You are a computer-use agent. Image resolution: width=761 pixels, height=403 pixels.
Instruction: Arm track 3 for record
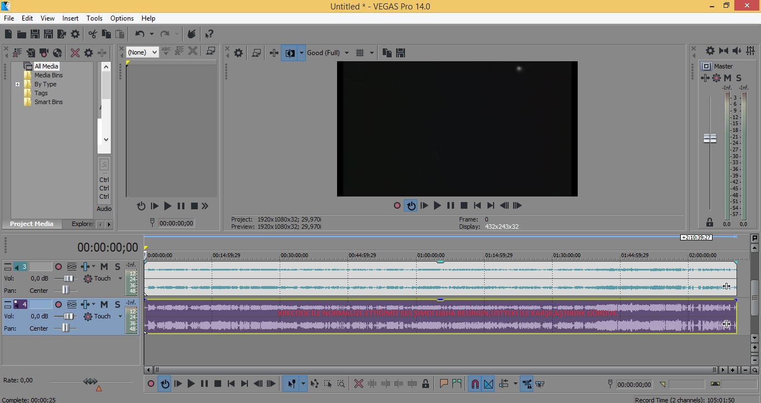click(58, 267)
